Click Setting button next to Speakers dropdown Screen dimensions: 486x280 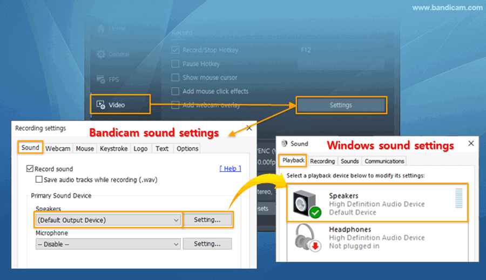coord(207,220)
